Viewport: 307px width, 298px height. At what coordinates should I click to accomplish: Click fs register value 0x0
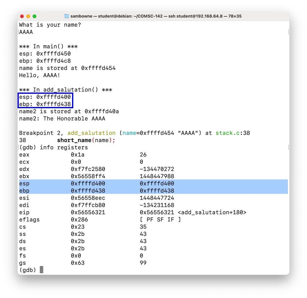(x=76, y=256)
